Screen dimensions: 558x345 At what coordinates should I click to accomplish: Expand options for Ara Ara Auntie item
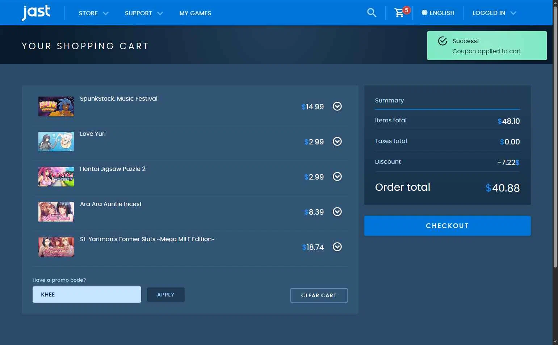click(x=337, y=212)
